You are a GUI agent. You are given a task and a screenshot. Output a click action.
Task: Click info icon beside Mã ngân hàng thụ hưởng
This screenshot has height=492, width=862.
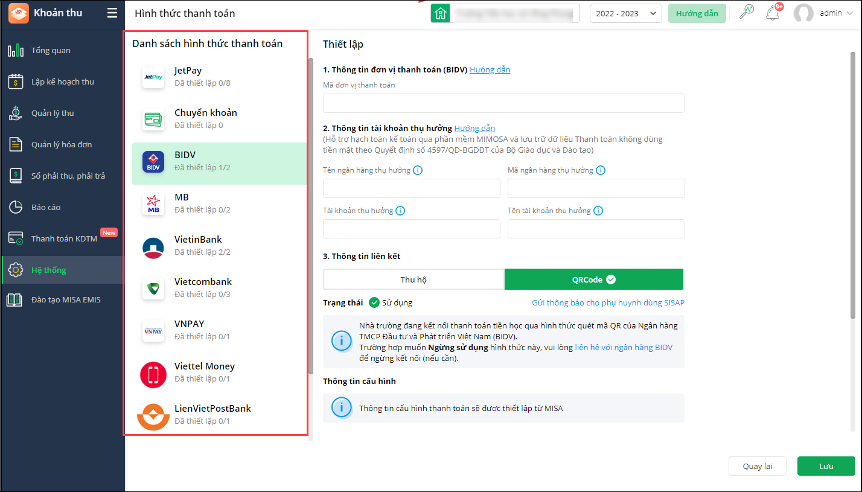tap(601, 170)
